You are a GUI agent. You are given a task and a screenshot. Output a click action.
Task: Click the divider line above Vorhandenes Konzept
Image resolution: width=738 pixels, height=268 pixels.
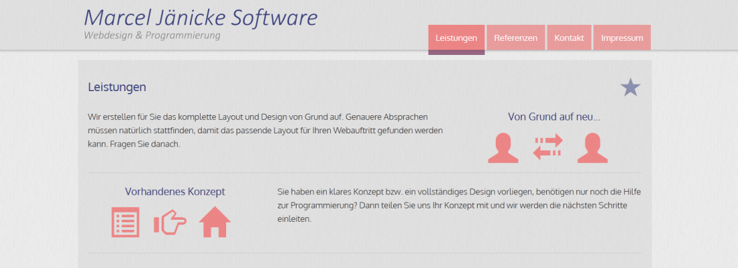(364, 173)
